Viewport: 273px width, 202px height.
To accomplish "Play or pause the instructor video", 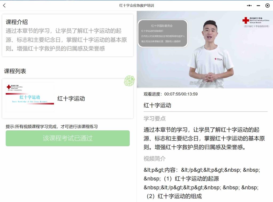I will click(205, 50).
